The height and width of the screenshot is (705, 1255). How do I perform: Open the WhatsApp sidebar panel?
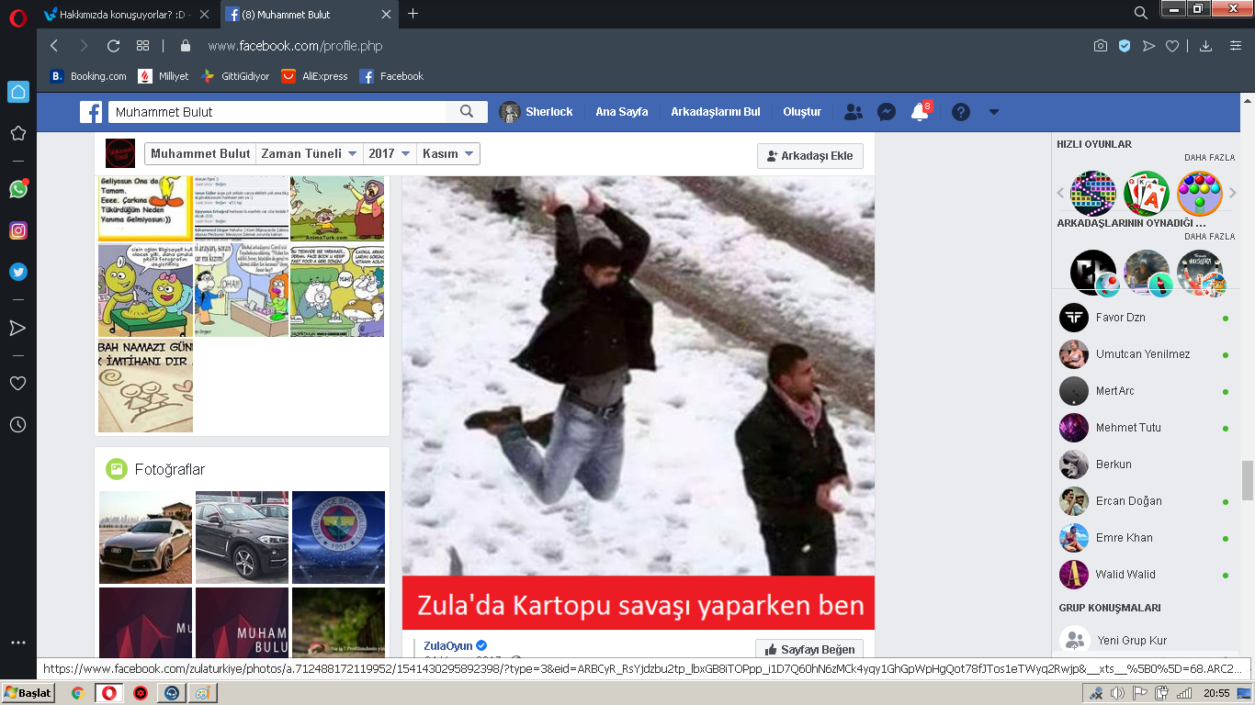[x=17, y=189]
